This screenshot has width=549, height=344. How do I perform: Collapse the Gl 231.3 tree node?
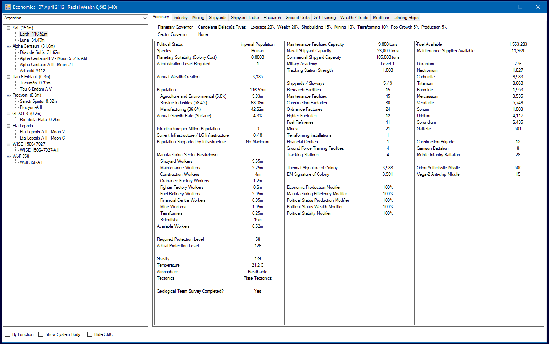8,114
